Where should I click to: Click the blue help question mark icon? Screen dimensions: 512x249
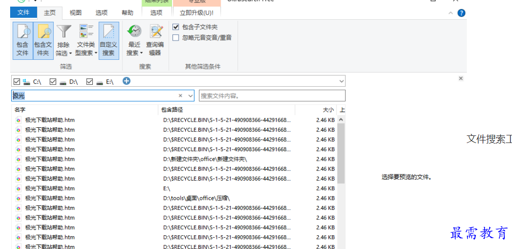click(461, 13)
